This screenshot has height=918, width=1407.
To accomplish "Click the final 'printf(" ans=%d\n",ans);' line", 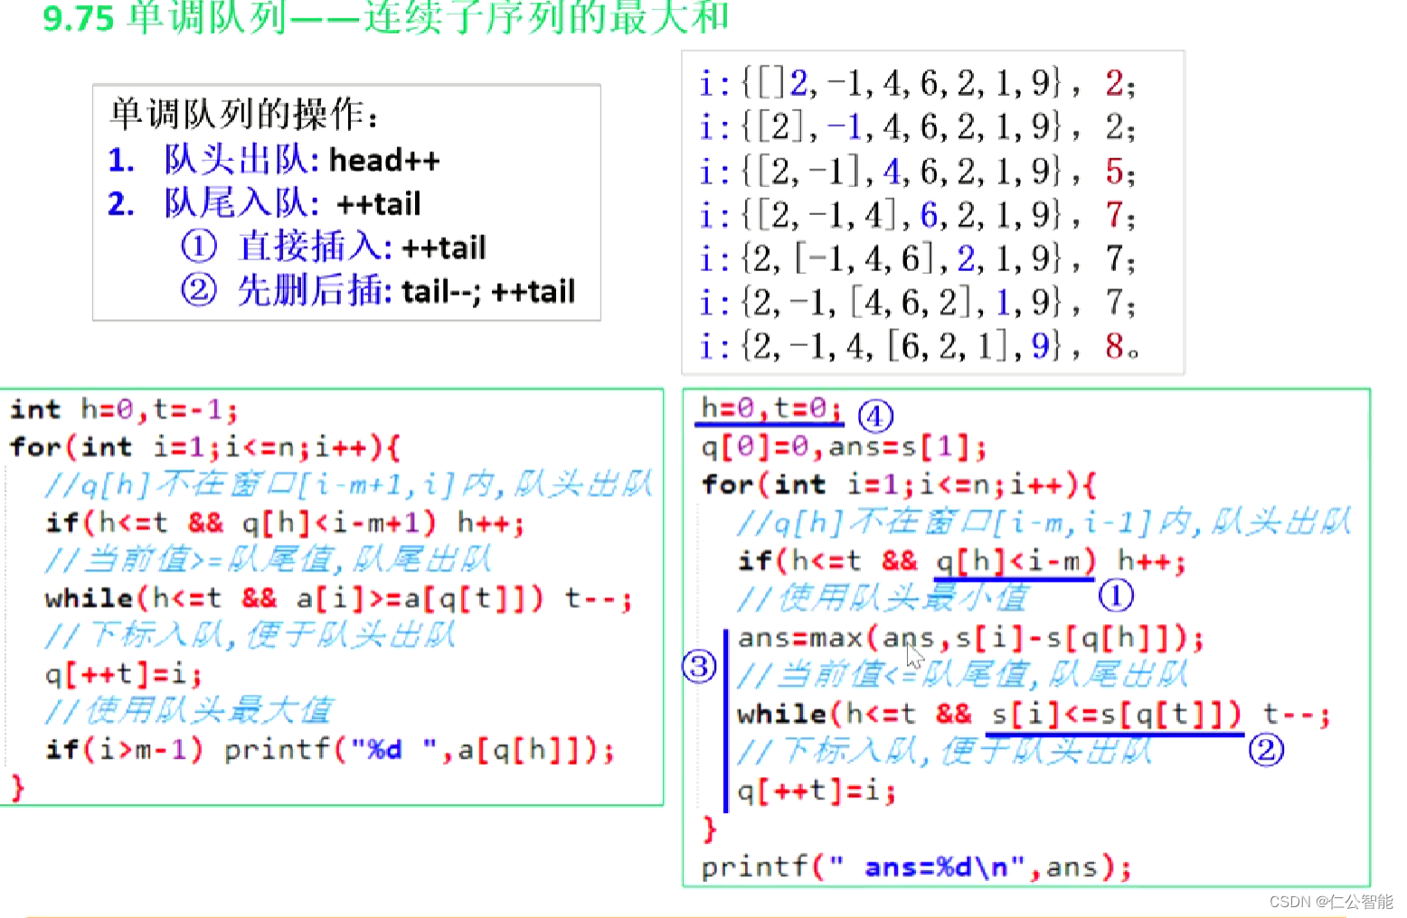I will coord(916,867).
